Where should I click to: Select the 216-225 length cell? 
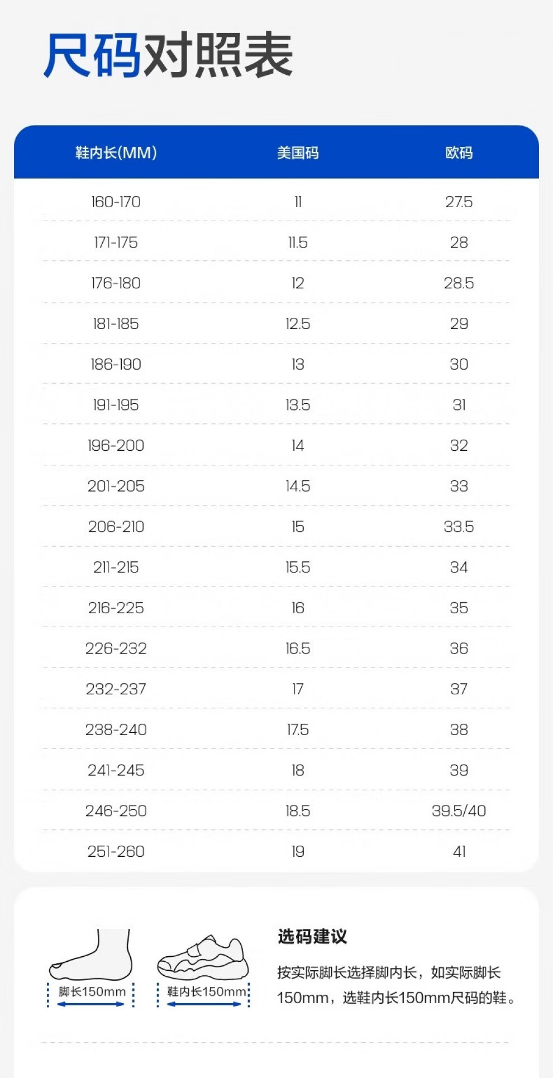[x=116, y=608]
